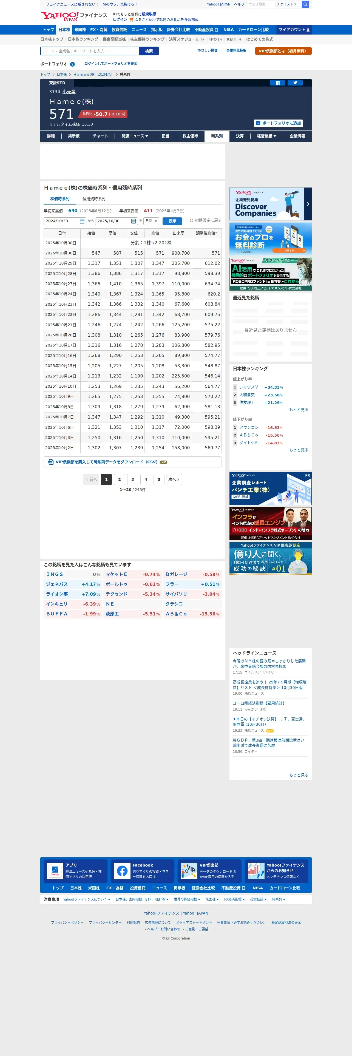
Task: Click the shopping cart furusato promo icon
Action: tap(131, 20)
